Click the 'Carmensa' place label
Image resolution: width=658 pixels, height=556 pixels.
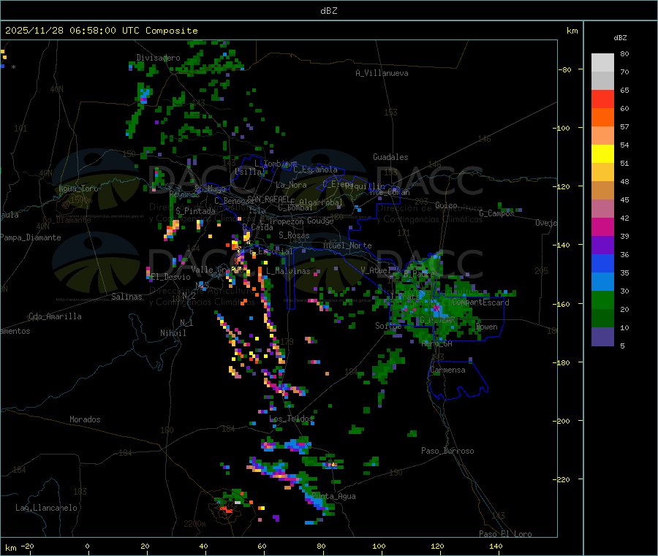[447, 370]
